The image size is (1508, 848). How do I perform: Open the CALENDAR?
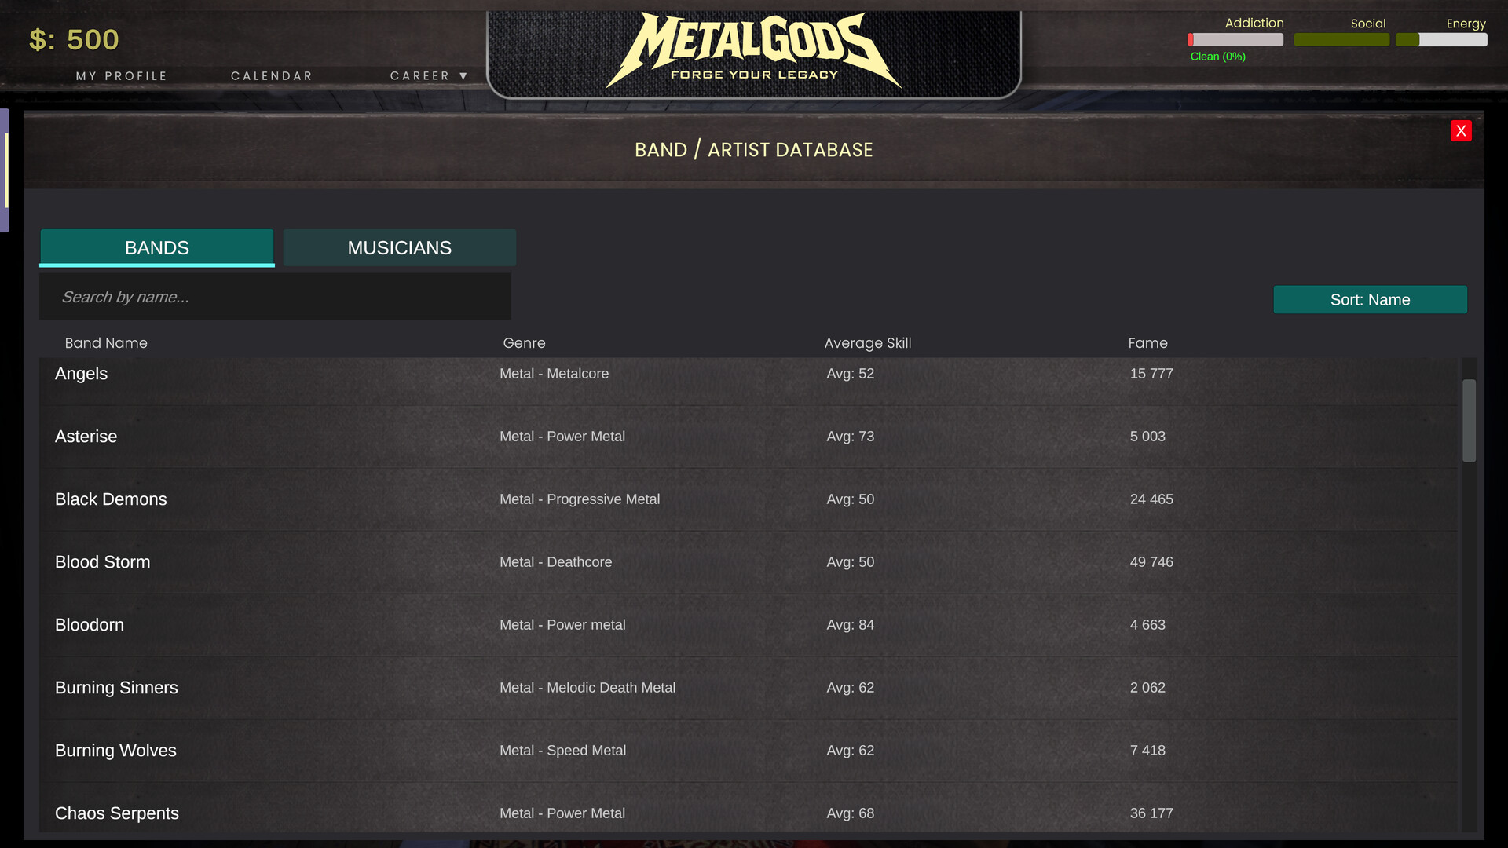point(271,75)
